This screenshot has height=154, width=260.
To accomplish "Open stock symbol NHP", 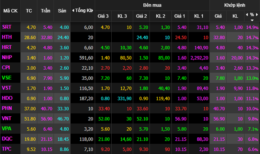I will tap(7, 57).
